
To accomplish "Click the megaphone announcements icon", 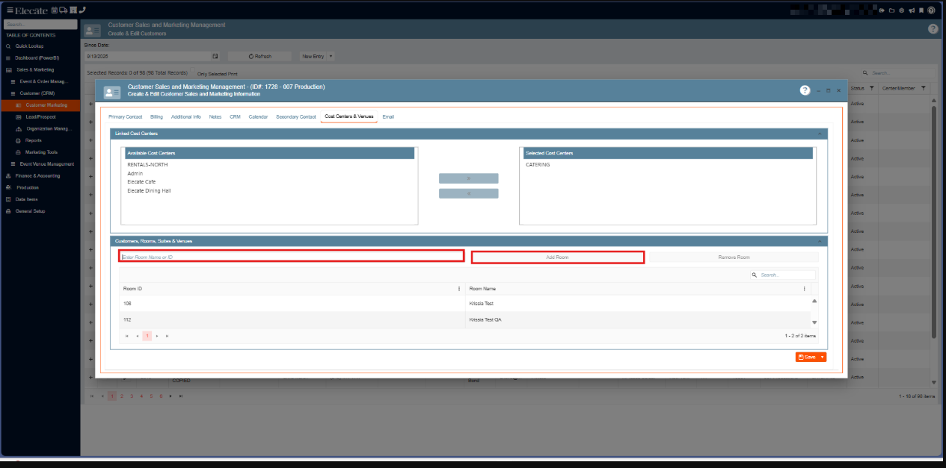I will click(912, 10).
